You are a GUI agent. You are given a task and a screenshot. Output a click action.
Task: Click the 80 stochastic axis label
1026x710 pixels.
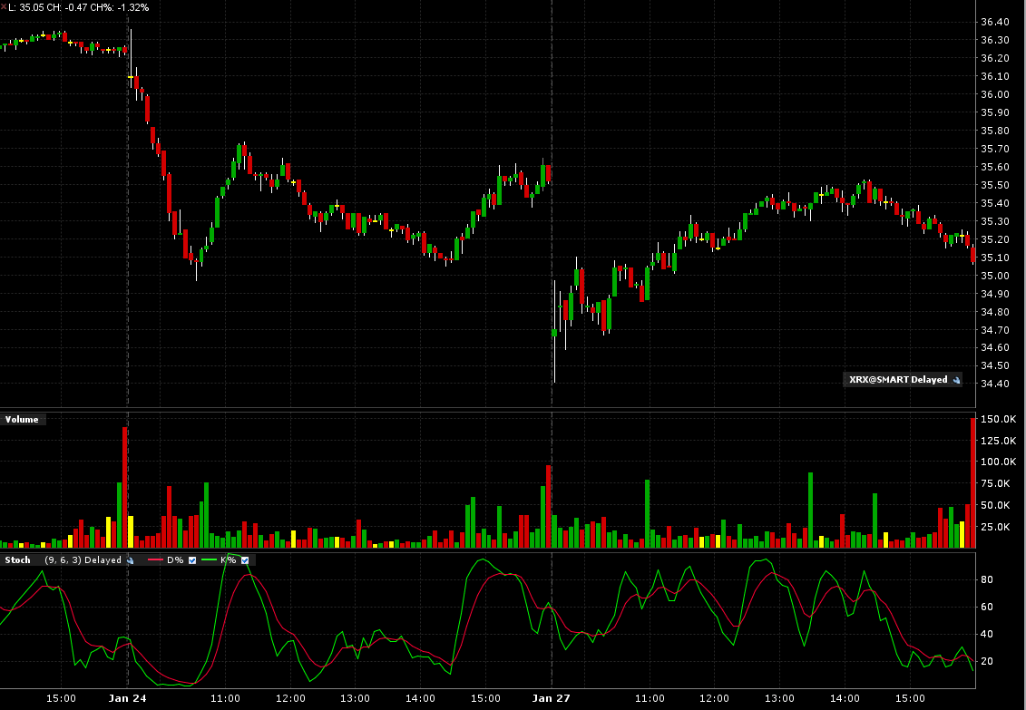987,580
